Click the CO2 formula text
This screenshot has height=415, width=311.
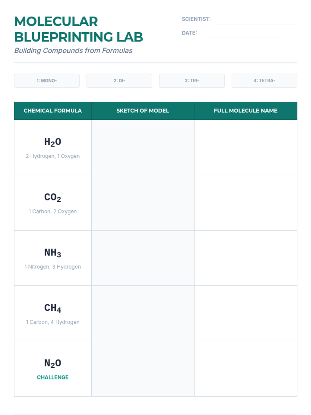[53, 197]
